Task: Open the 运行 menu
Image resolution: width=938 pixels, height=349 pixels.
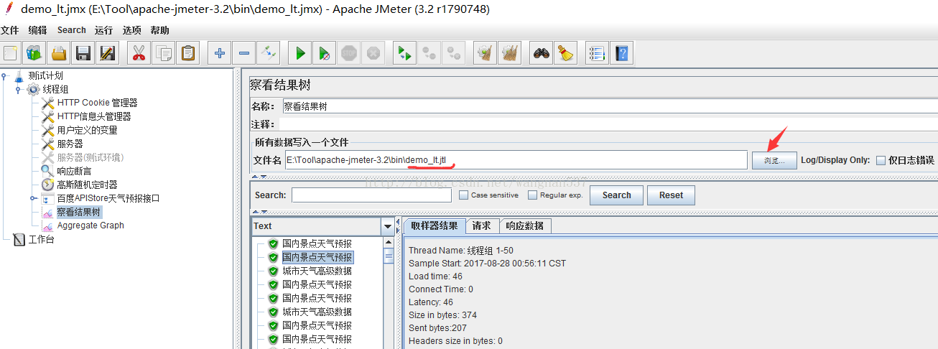Action: click(103, 30)
